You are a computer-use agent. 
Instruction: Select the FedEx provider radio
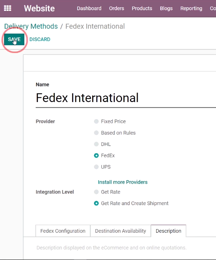tap(96, 155)
